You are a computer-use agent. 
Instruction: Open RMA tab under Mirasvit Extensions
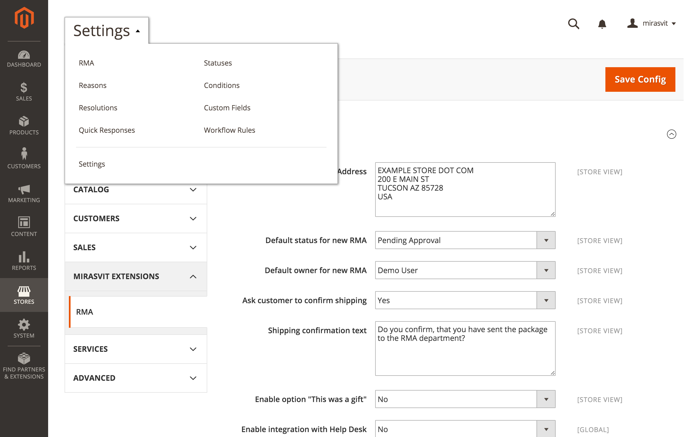[138, 312]
